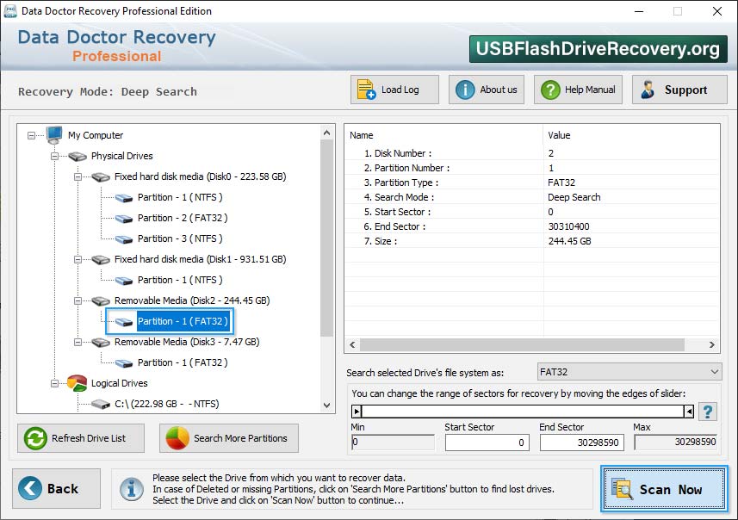Collapse the Disk0 fixed hard disk node
This screenshot has width=738, height=520.
pos(78,177)
